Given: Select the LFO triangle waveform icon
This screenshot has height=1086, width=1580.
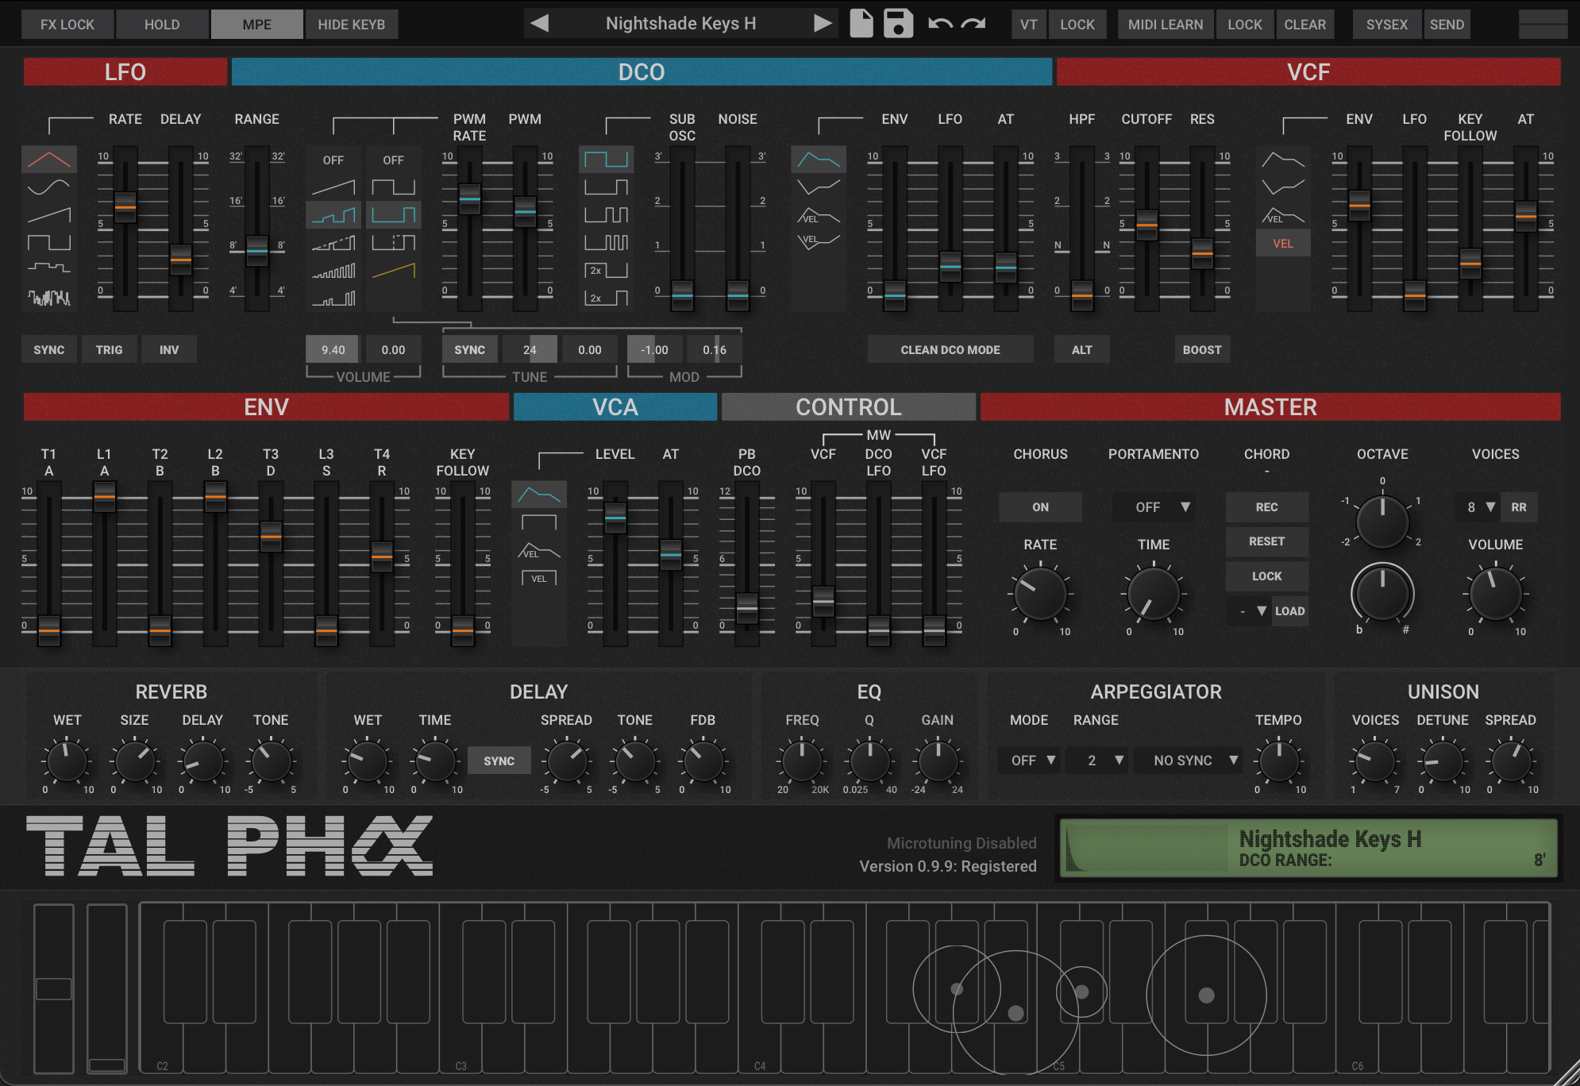Looking at the screenshot, I should tap(49, 160).
